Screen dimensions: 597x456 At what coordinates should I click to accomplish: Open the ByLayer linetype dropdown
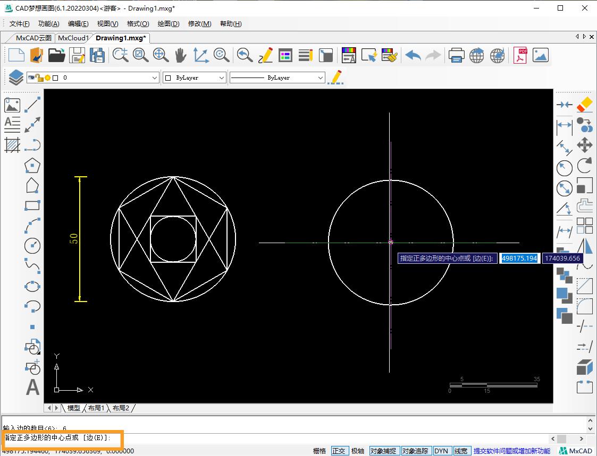(x=323, y=77)
